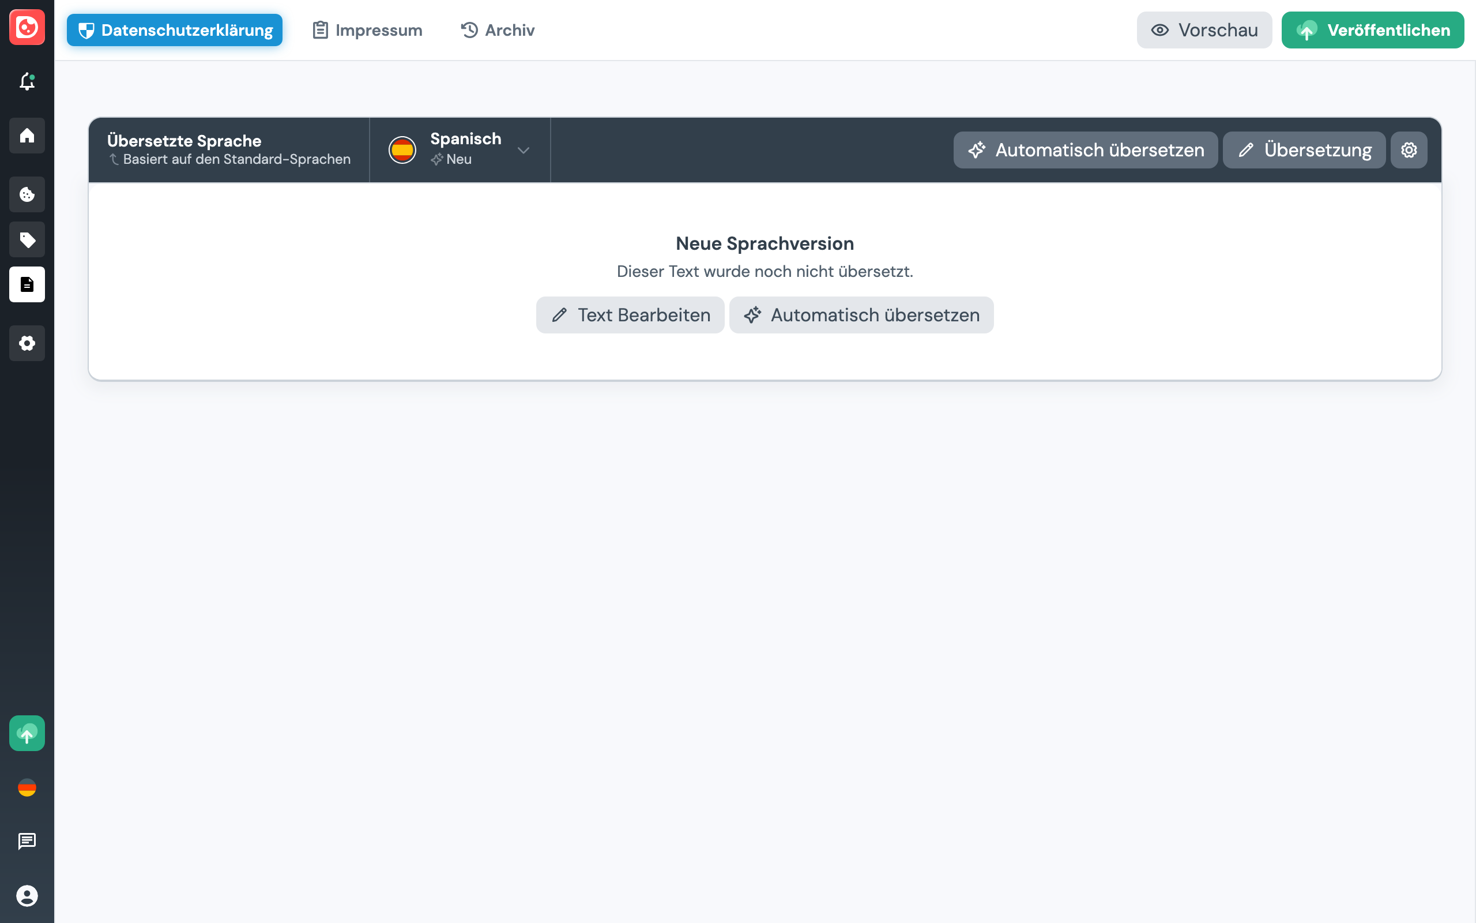Click Text Bearbeiten to edit the text
The width and height of the screenshot is (1476, 923).
point(630,315)
